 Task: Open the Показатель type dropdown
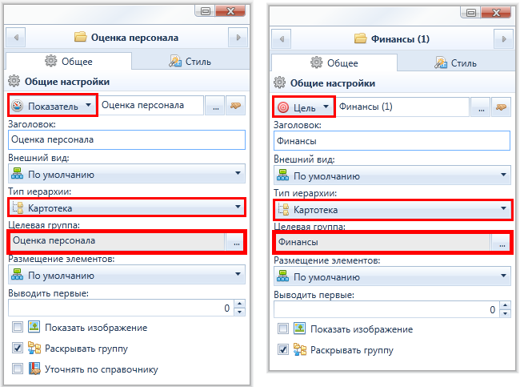(52, 106)
